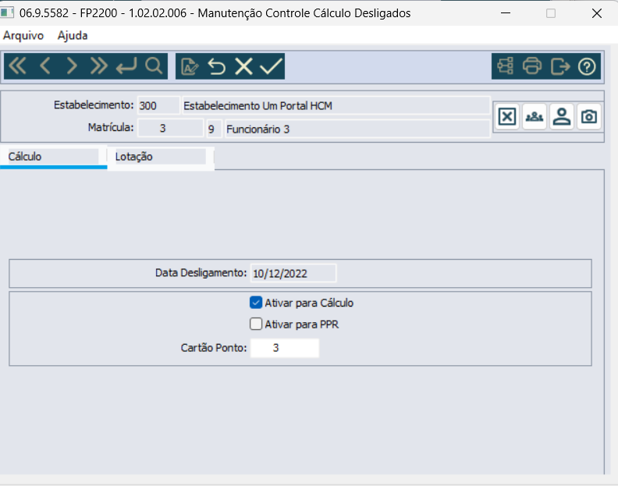Click the boxed X icon beside Estabelecimento
The width and height of the screenshot is (618, 486).
[x=507, y=117]
